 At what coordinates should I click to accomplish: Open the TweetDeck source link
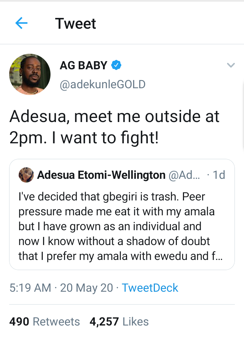pos(150,288)
